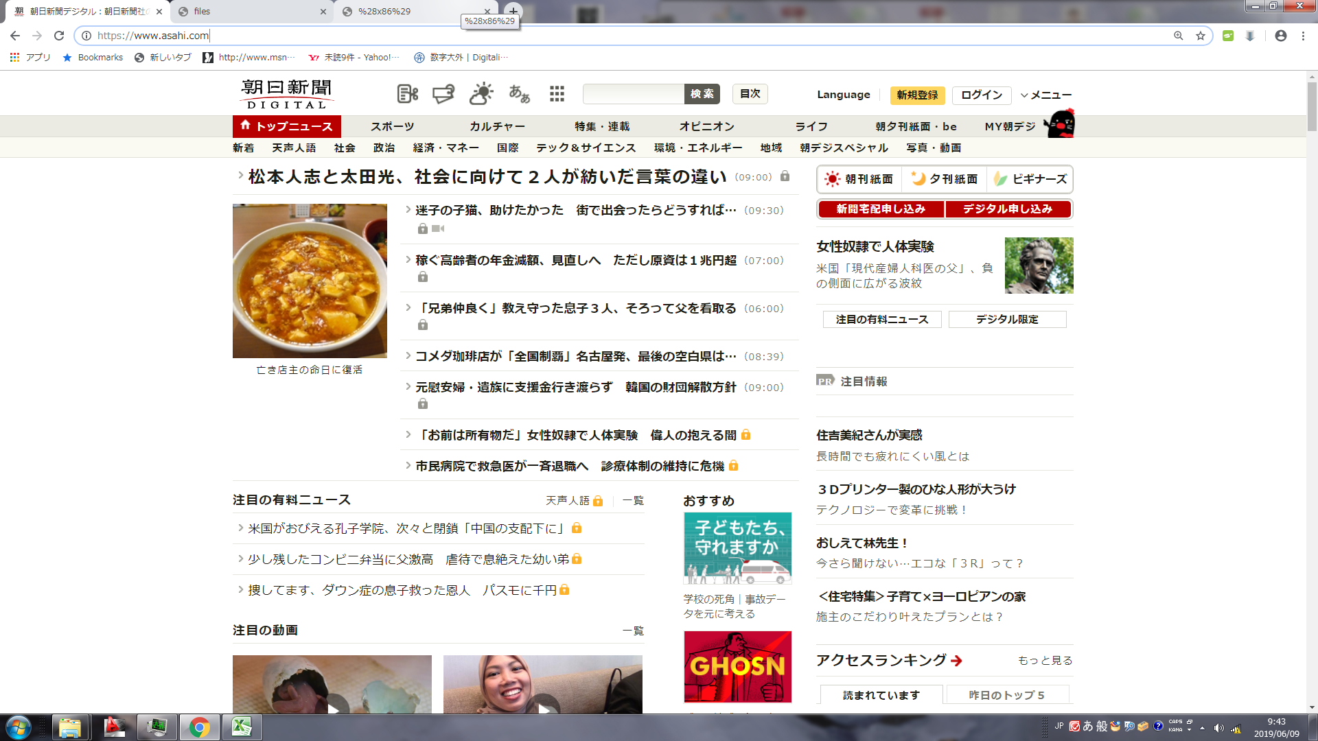1318x741 pixels.
Task: Open 夕刊紙面 tab in sidebar
Action: [945, 179]
